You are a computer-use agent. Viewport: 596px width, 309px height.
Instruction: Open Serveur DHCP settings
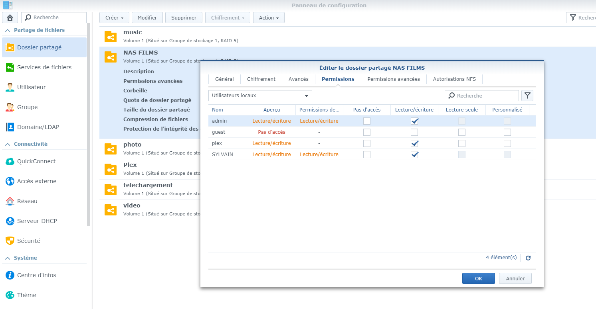click(x=37, y=221)
